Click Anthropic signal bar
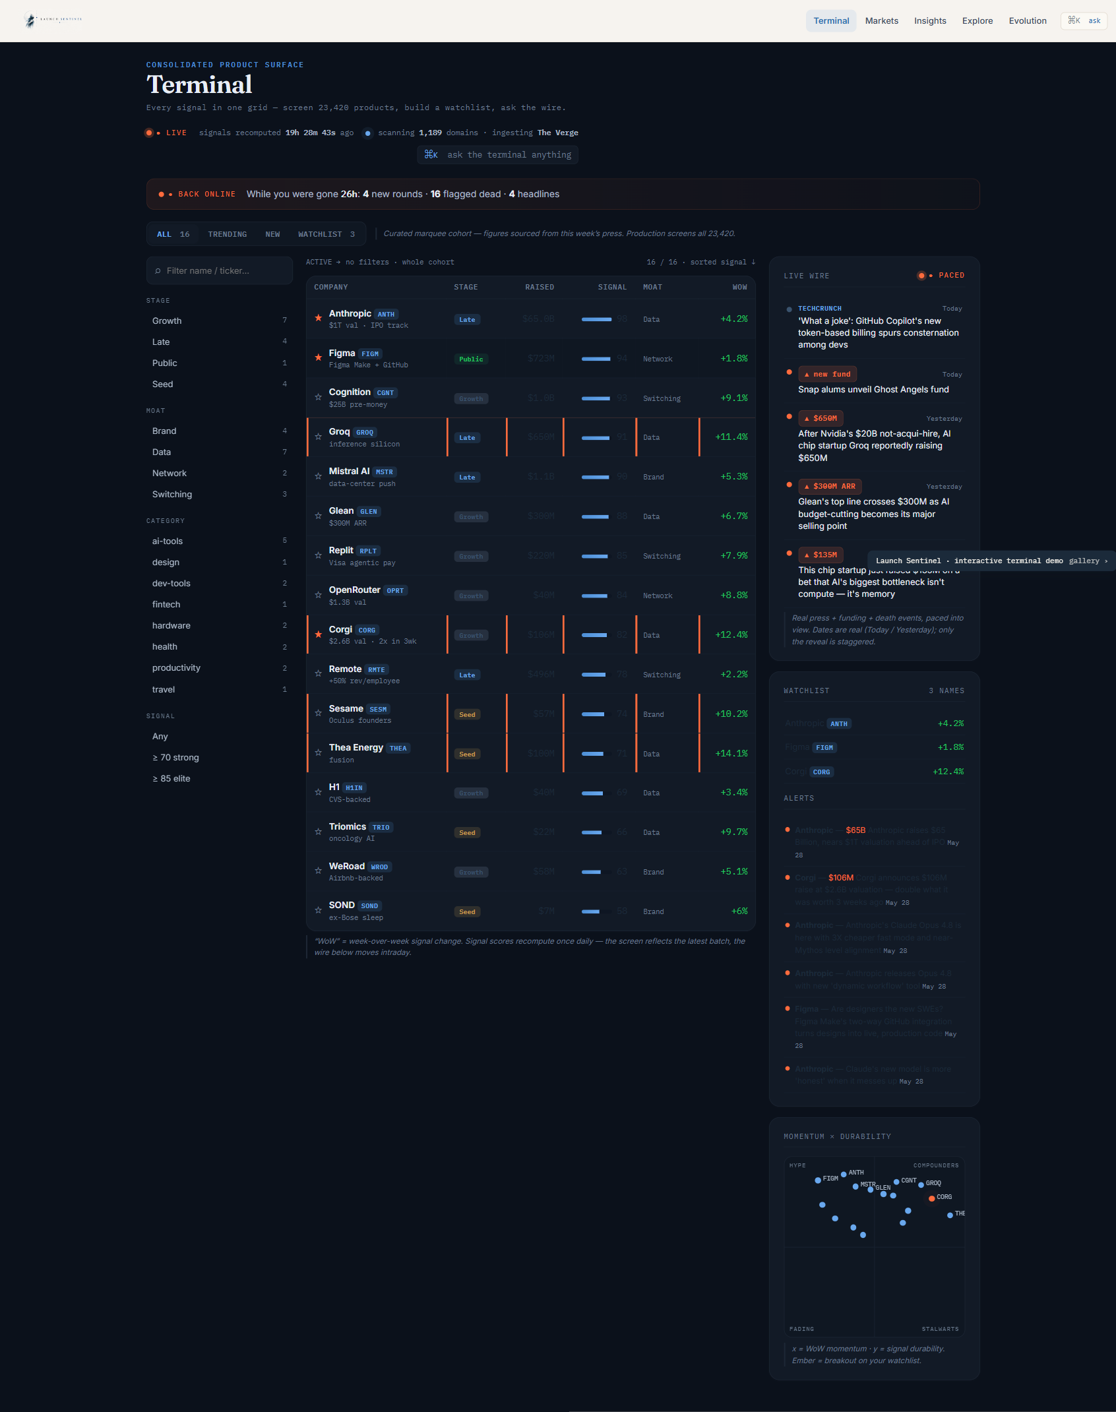Viewport: 1116px width, 1412px height. point(596,319)
